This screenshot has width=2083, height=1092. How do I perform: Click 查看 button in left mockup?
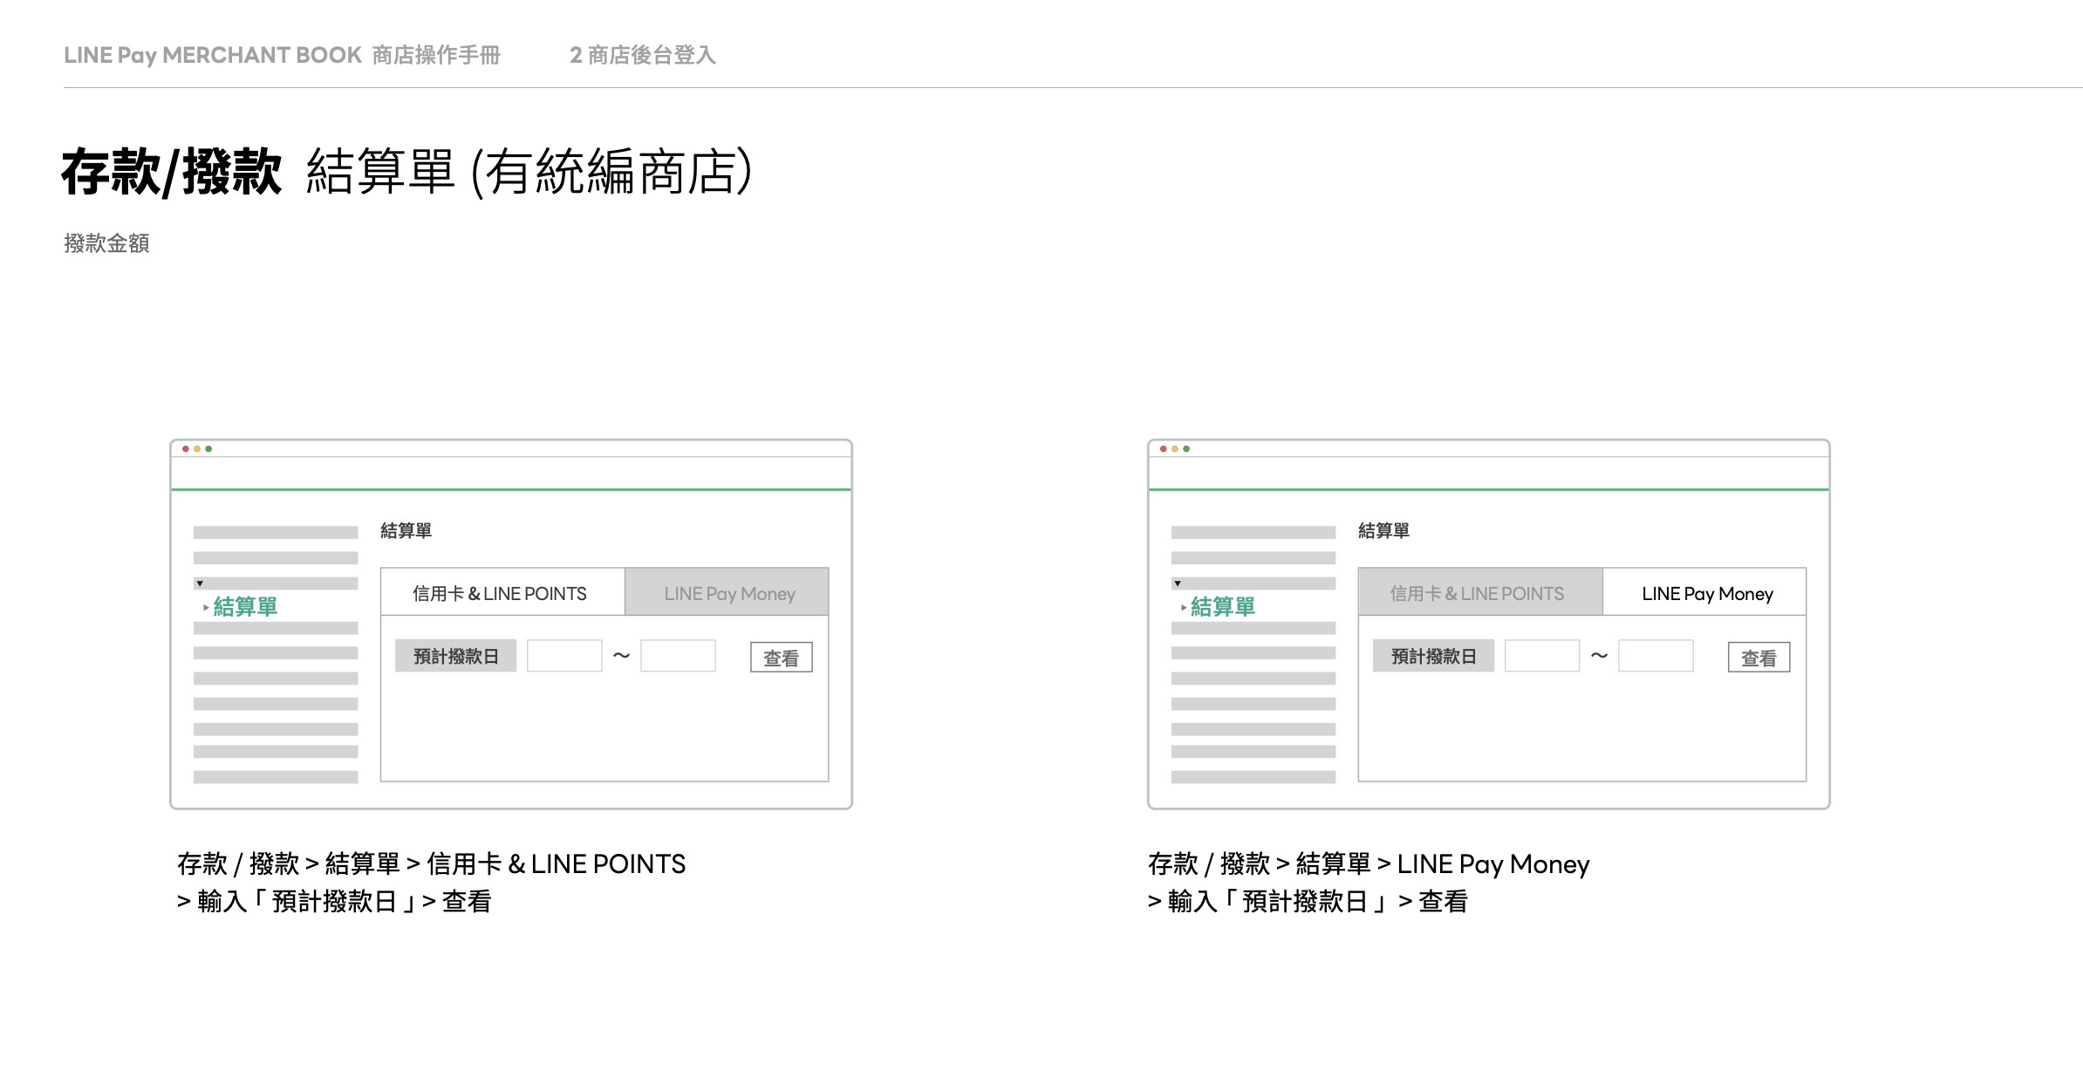pyautogui.click(x=782, y=658)
